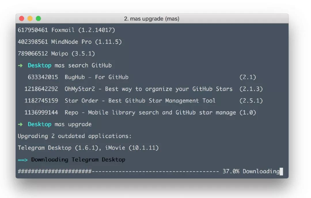Viewport: 311px width, 198px height.
Task: Click the terminal cursor block after Downloading
Action: tap(281, 171)
